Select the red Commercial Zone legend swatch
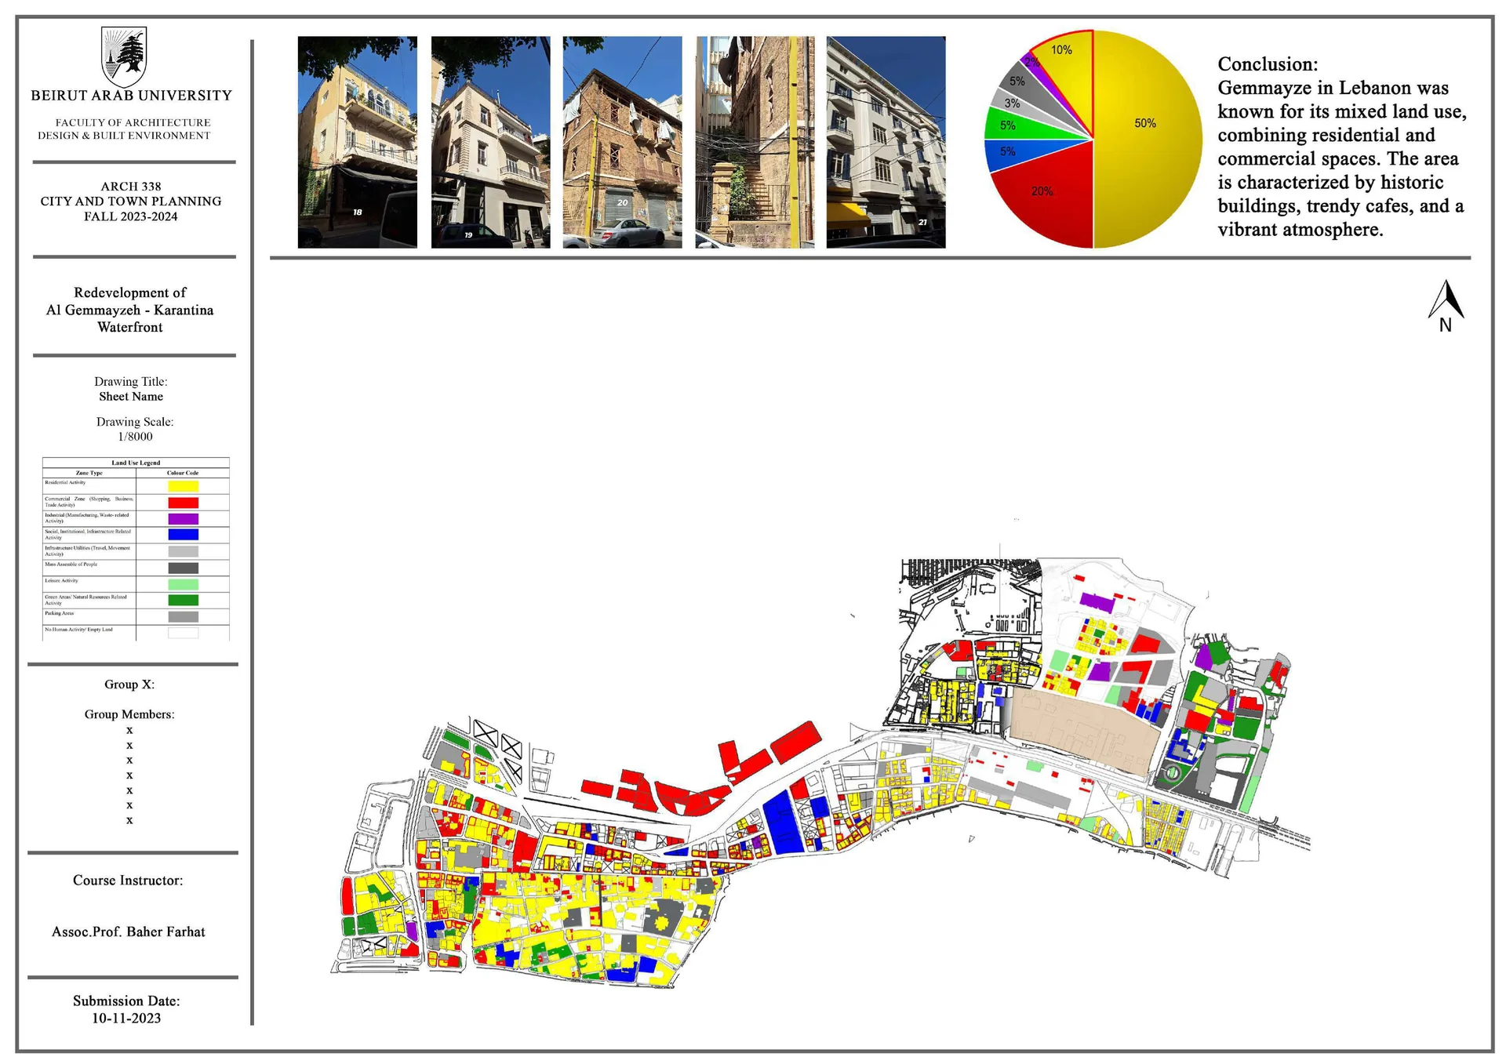Viewport: 1506px width, 1064px height. pos(183,503)
